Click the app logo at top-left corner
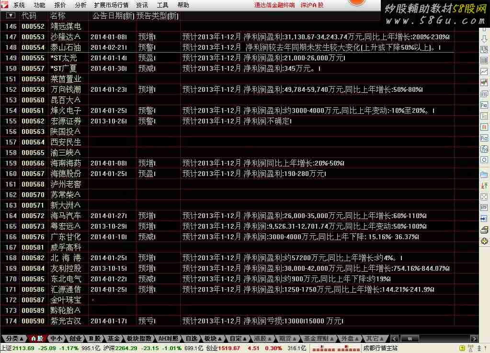 [4, 4]
